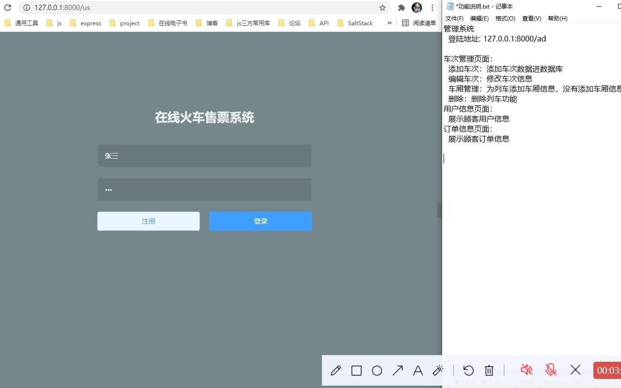Click the 在线火车售票系统 heading

[x=205, y=117]
